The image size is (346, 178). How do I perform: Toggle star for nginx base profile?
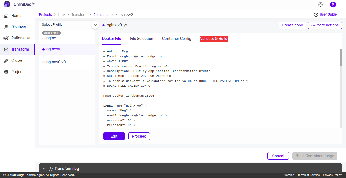tap(43, 38)
